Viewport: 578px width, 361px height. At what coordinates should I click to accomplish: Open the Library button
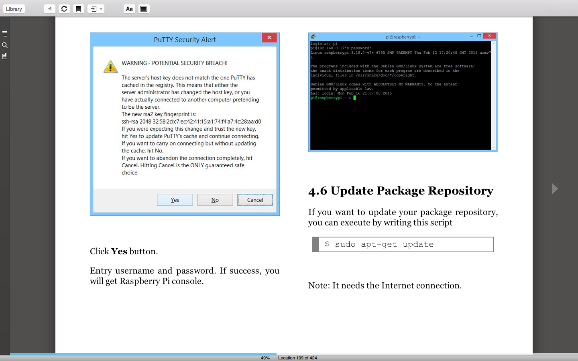pos(14,9)
